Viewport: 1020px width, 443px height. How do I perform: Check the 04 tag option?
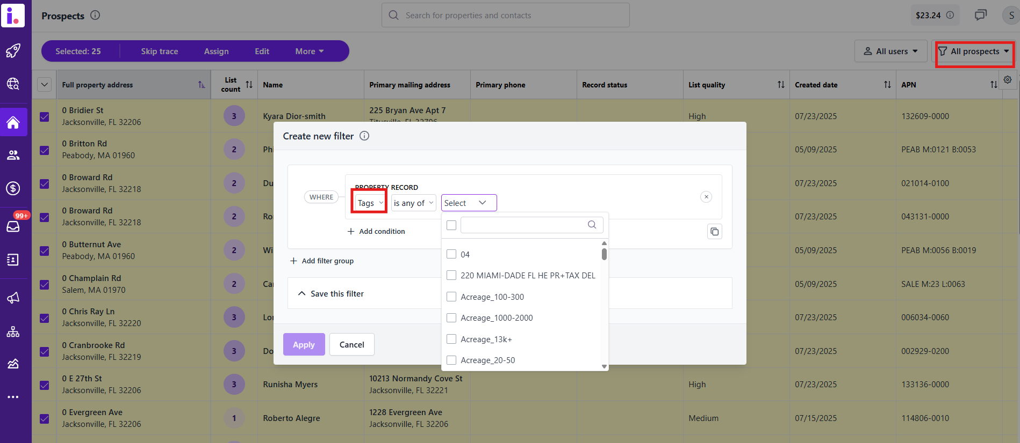point(451,254)
